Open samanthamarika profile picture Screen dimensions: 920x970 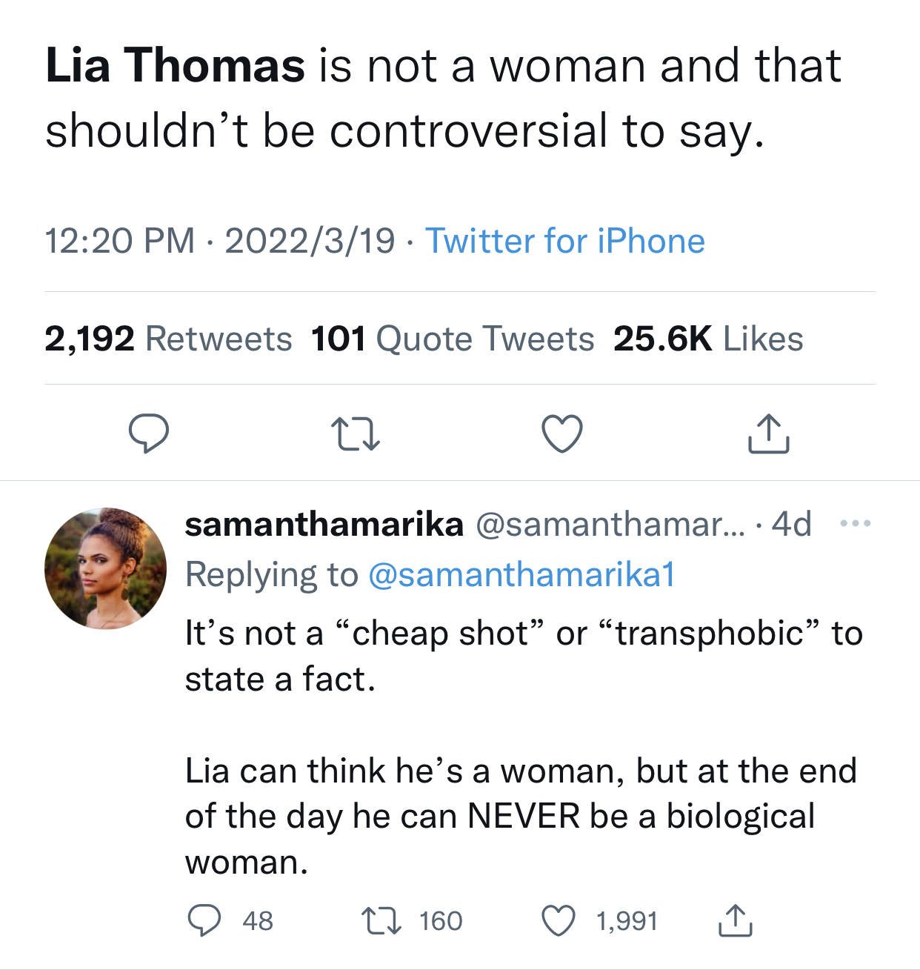(x=106, y=568)
